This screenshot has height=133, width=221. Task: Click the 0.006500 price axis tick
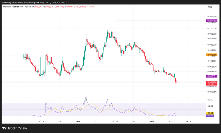coord(212,67)
